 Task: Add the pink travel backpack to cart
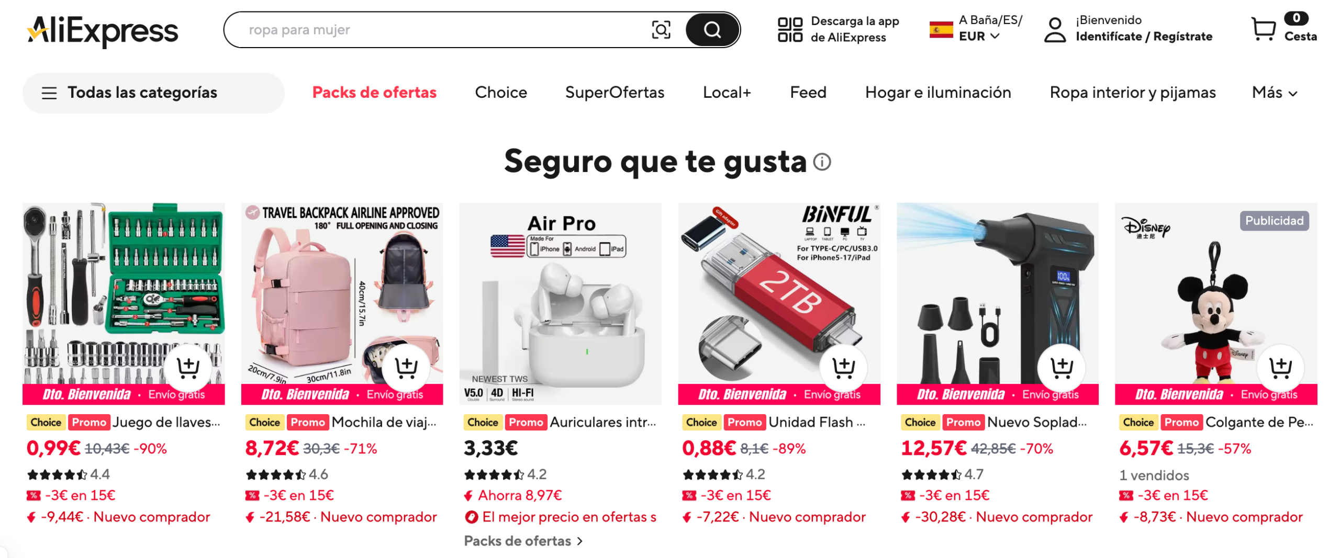point(406,367)
